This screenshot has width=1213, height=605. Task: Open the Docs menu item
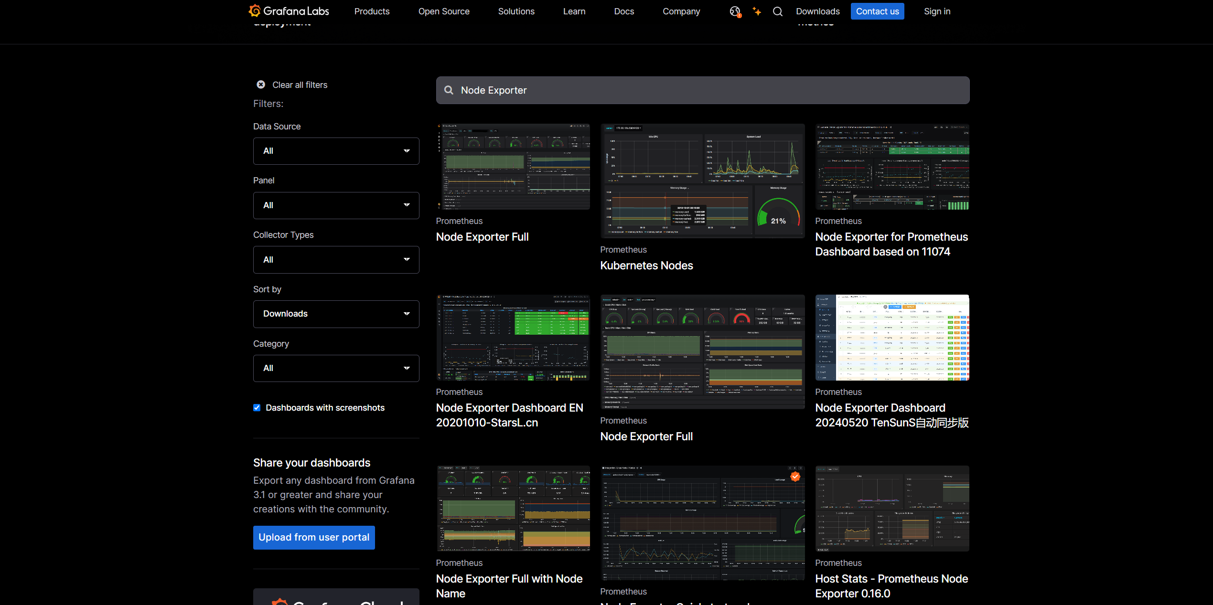(x=624, y=11)
